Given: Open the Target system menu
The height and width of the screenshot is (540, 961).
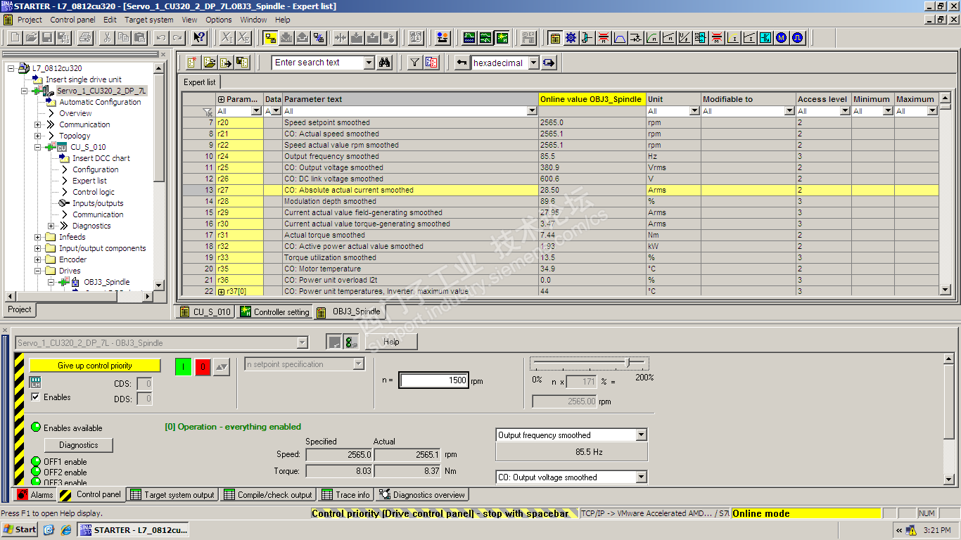Looking at the screenshot, I should tap(148, 20).
